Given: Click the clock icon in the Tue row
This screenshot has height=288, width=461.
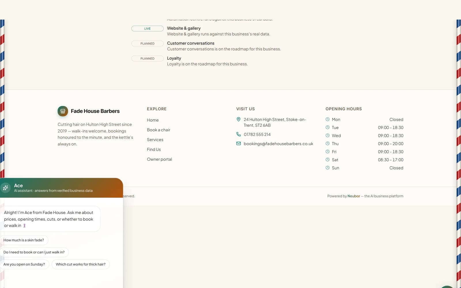Looking at the screenshot, I should [328, 127].
